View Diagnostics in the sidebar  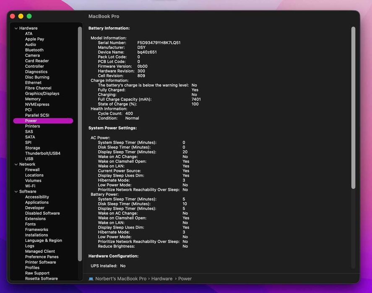pos(36,72)
